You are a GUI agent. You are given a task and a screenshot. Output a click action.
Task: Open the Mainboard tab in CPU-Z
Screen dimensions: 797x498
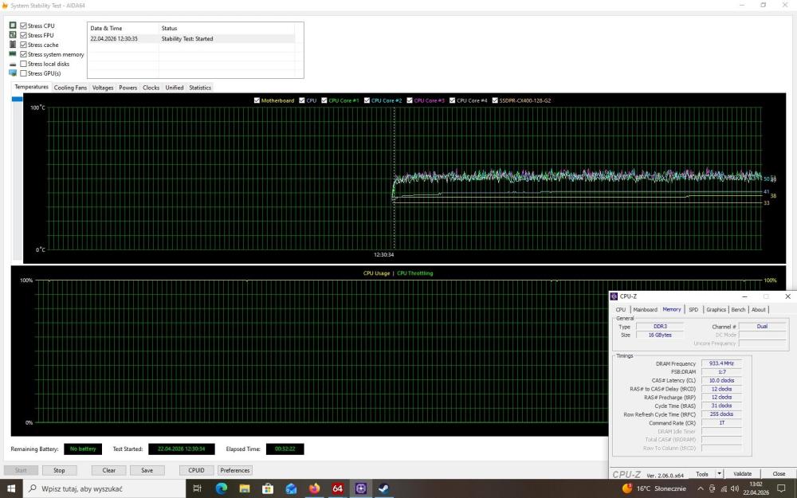(x=645, y=309)
